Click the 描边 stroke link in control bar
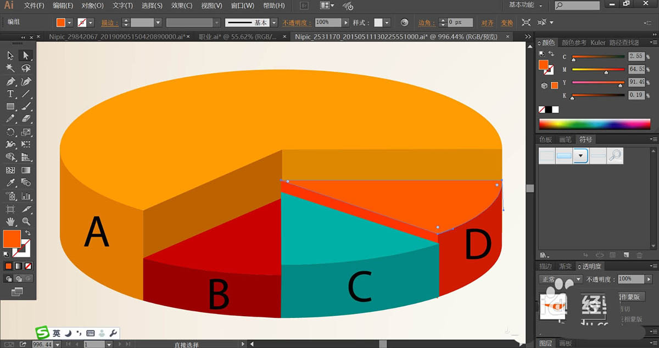659x348 pixels. click(110, 23)
